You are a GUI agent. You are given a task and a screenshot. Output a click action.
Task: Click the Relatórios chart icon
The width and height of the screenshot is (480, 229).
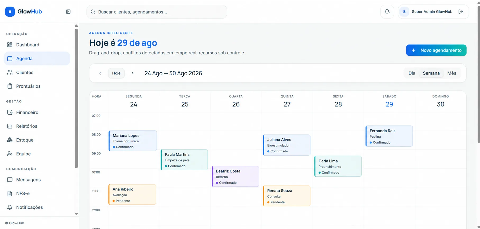(x=10, y=126)
